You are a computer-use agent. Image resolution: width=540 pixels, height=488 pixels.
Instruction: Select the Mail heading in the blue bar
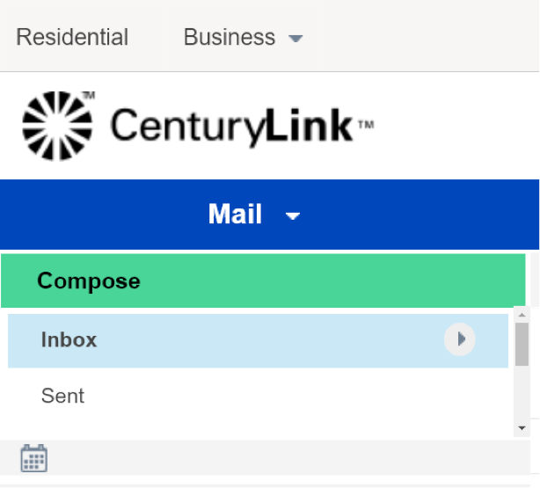pyautogui.click(x=235, y=214)
